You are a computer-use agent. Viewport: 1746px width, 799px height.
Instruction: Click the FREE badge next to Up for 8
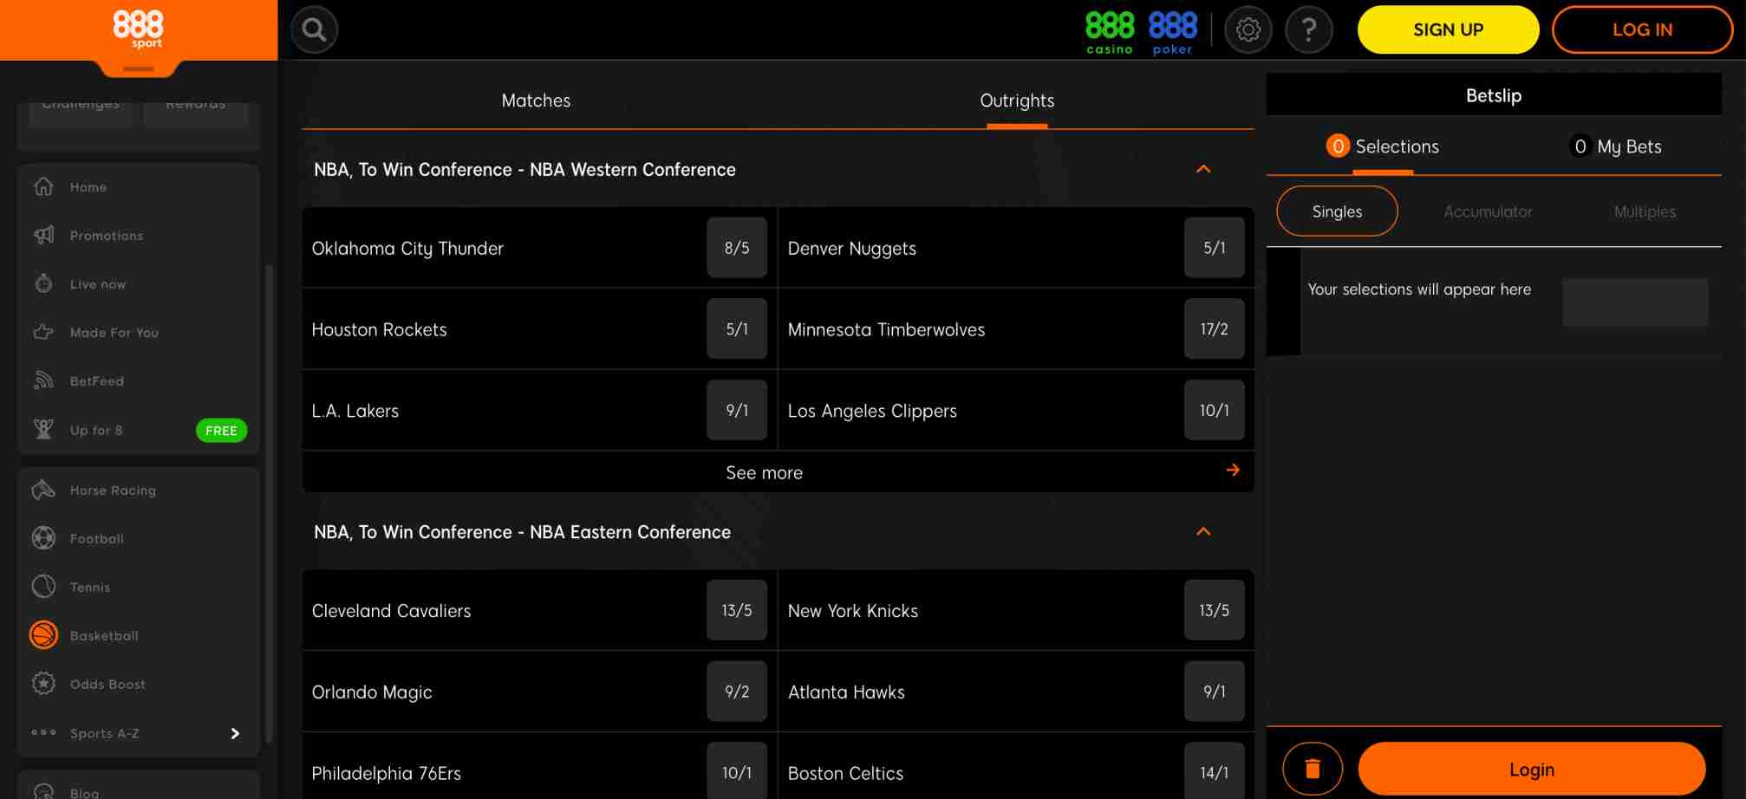click(x=221, y=431)
